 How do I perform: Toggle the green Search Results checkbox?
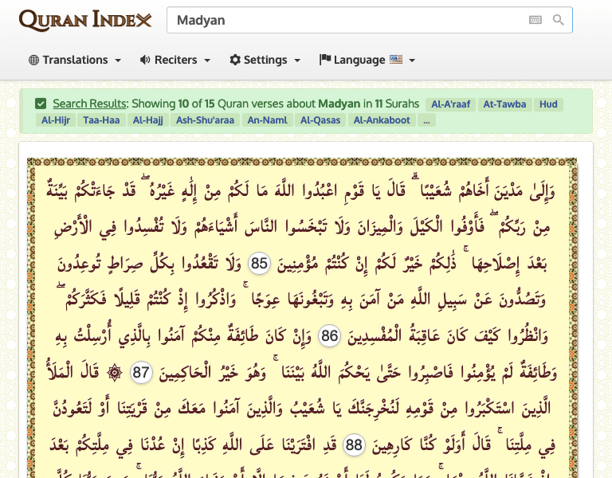41,104
